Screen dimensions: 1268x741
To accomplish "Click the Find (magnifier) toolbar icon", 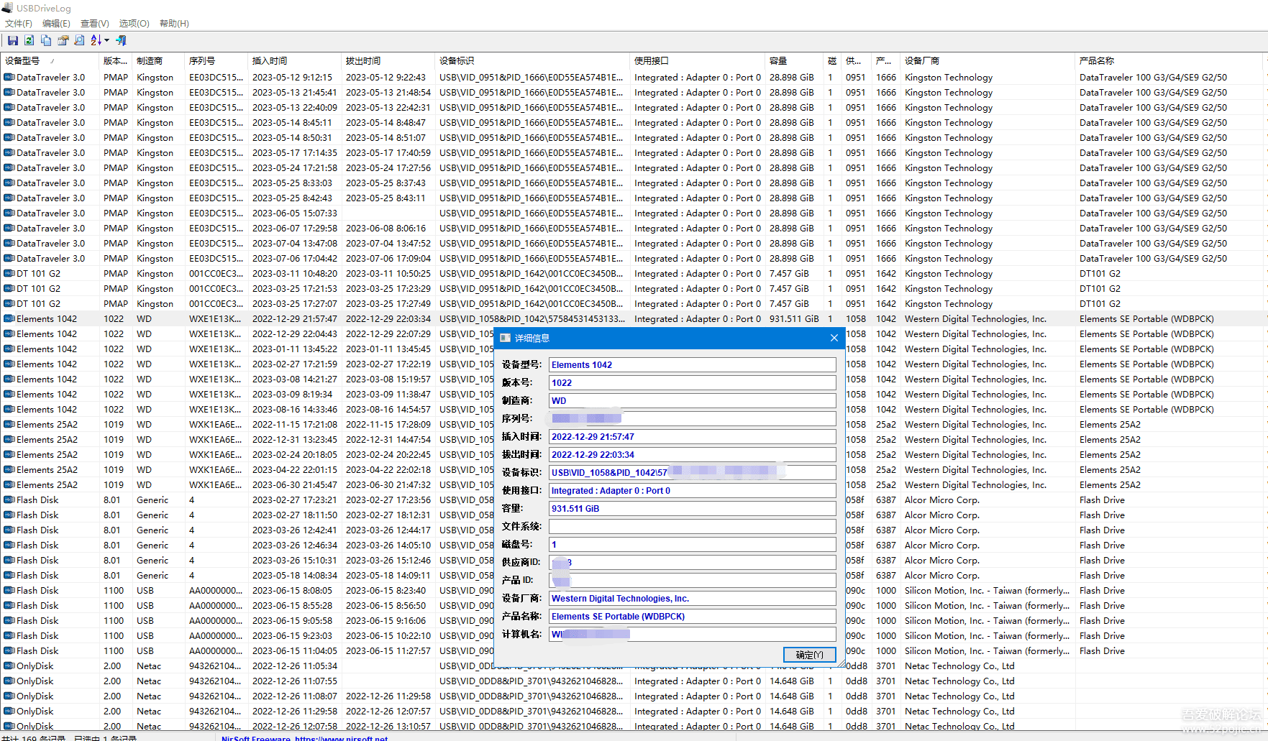I will pyautogui.click(x=79, y=41).
